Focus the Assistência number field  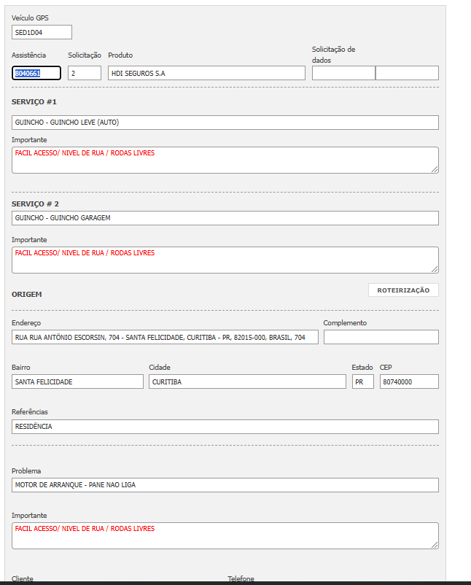(x=36, y=73)
